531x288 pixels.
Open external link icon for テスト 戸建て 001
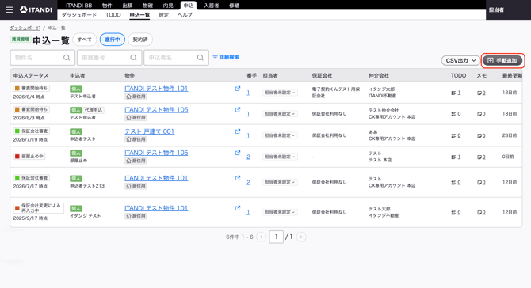click(238, 131)
